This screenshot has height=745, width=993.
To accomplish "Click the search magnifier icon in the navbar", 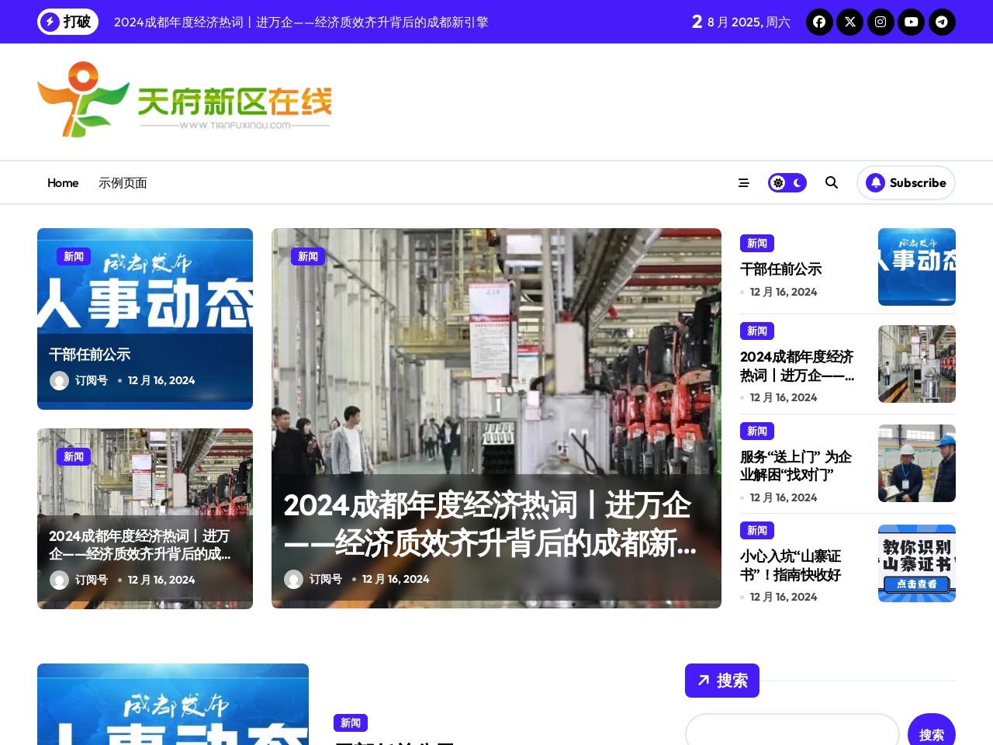I will (x=831, y=182).
